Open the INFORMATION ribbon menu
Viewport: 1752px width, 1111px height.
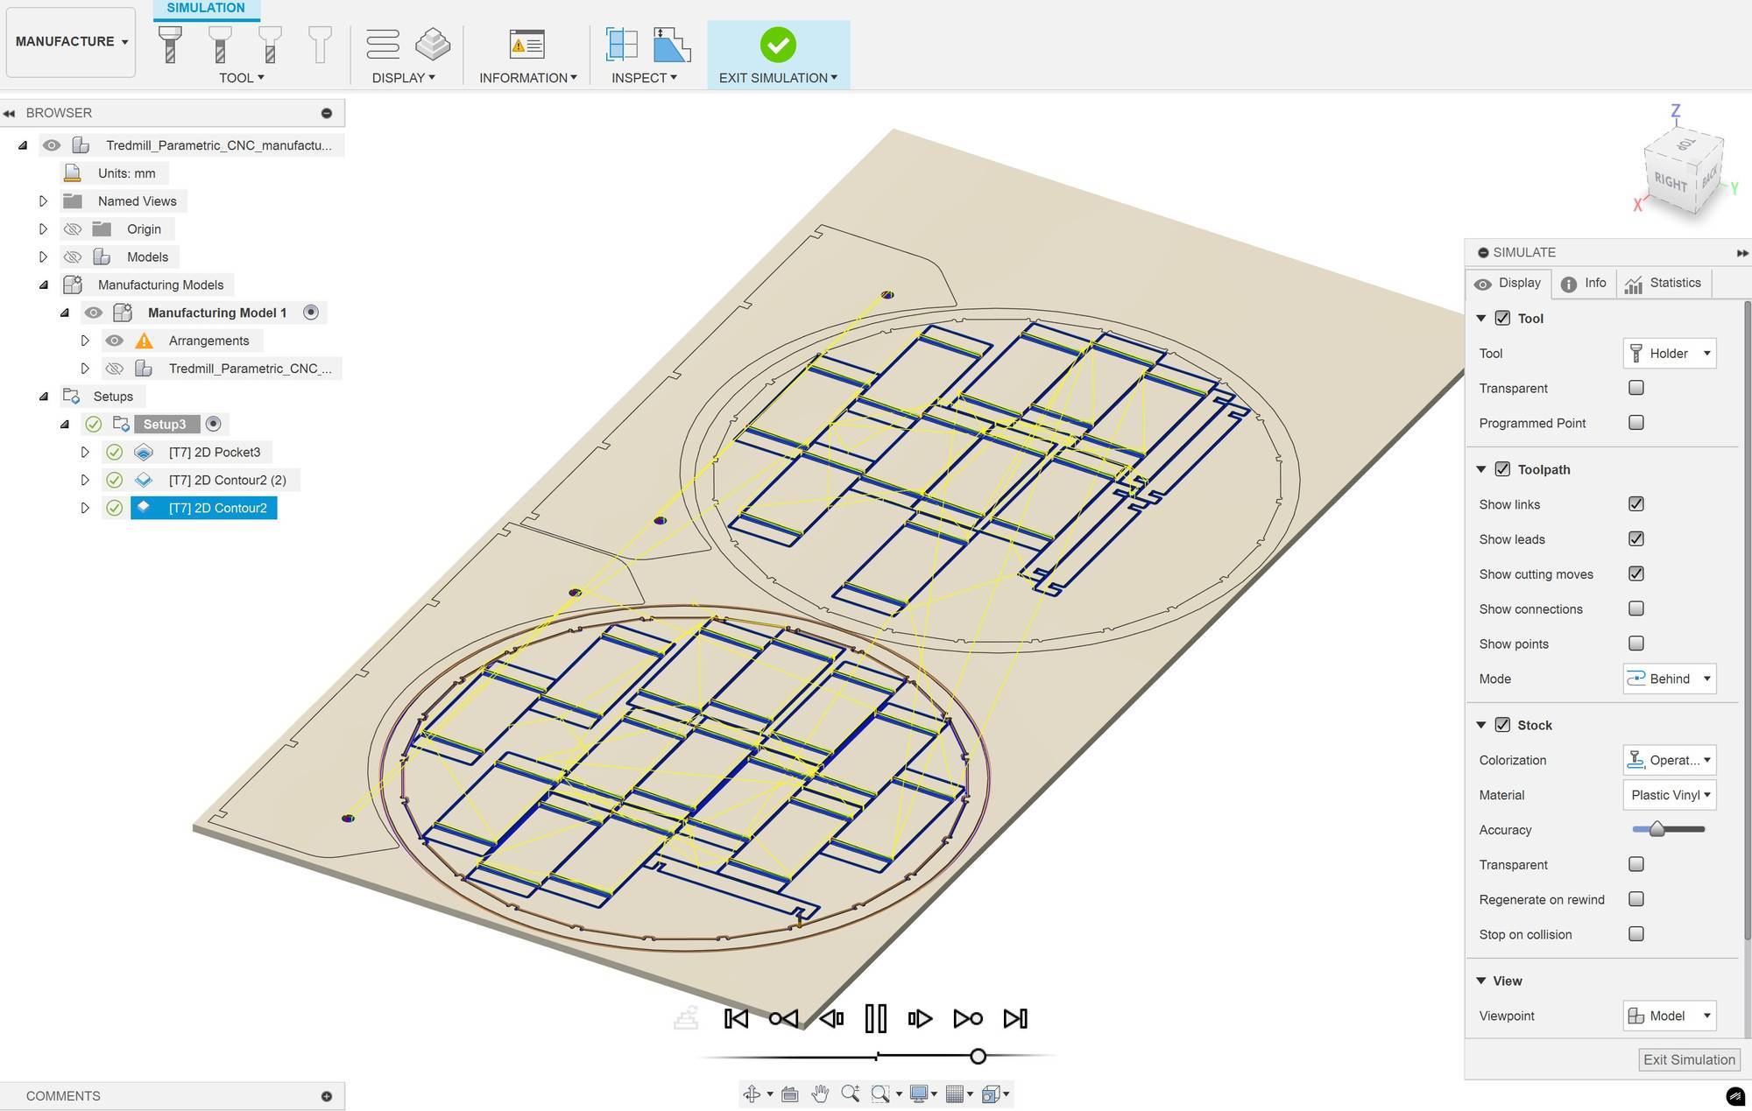(527, 78)
